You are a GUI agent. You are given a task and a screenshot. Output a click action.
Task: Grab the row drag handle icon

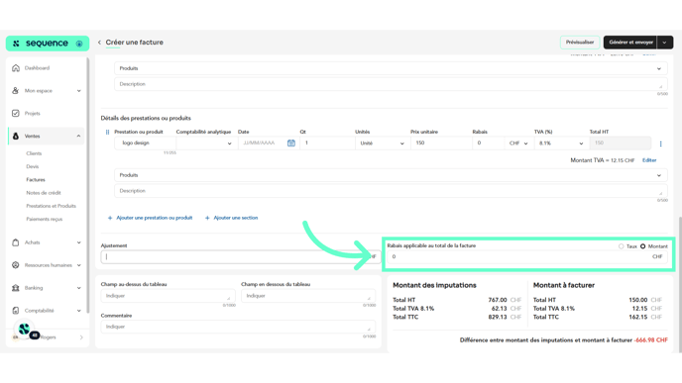[107, 132]
